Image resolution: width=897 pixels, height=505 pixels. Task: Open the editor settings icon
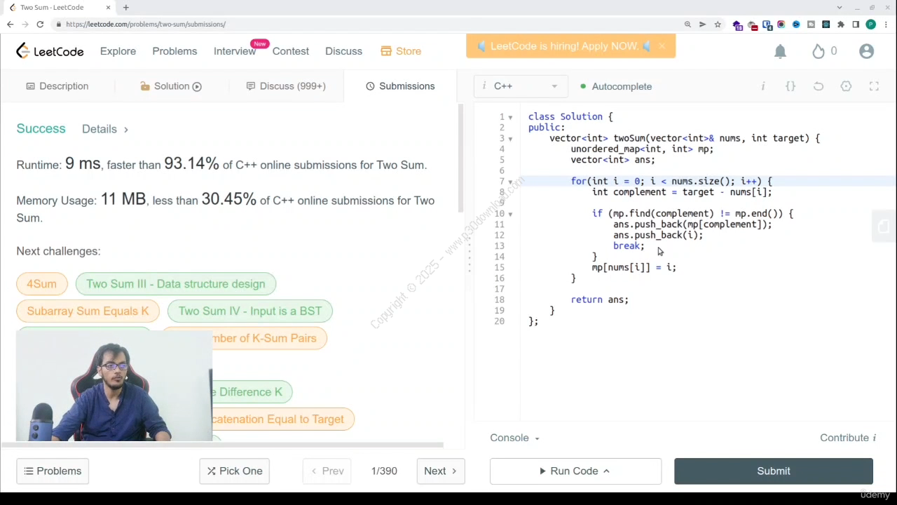coord(846,86)
